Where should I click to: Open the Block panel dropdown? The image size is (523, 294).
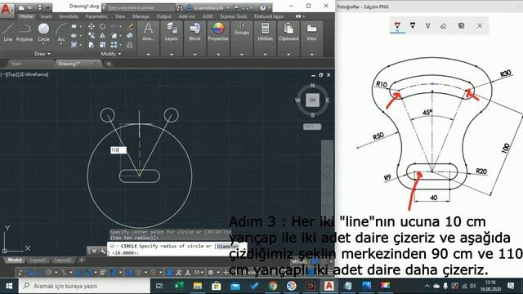coord(194,55)
